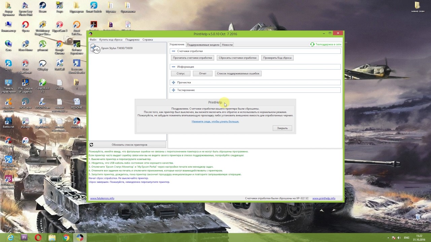Select the Epson Stylus TX650/TX659 printer entry
The height and width of the screenshot is (242, 431).
(128, 48)
